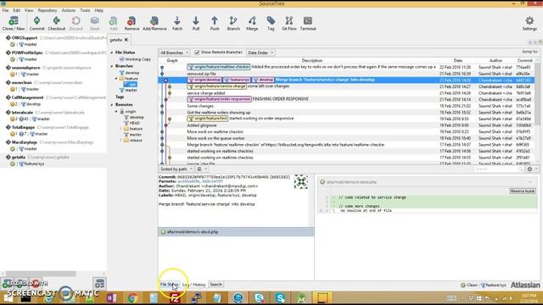Image resolution: width=543 pixels, height=305 pixels.
Task: Click the bookmarks panel horizontal scrollbar
Action: coord(41,274)
